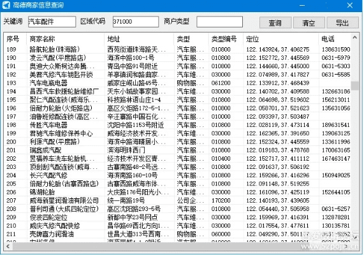The width and height of the screenshot is (364, 255).
Task: Click the 导出 export button
Action: pyautogui.click(x=342, y=23)
